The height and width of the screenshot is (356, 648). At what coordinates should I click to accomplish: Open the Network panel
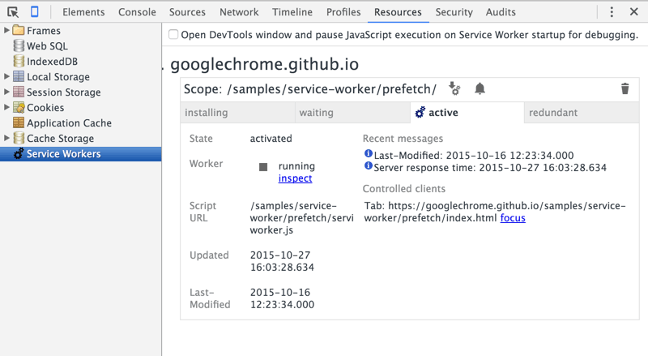tap(239, 12)
